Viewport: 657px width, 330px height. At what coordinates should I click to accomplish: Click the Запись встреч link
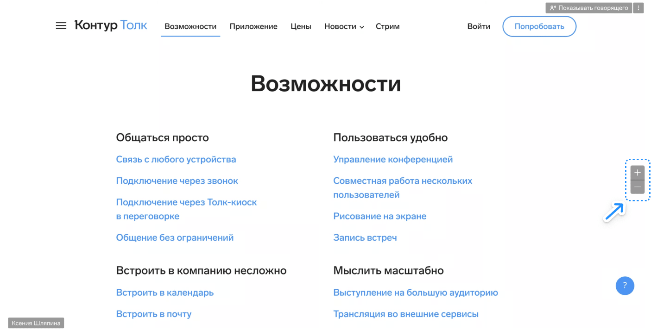click(365, 238)
